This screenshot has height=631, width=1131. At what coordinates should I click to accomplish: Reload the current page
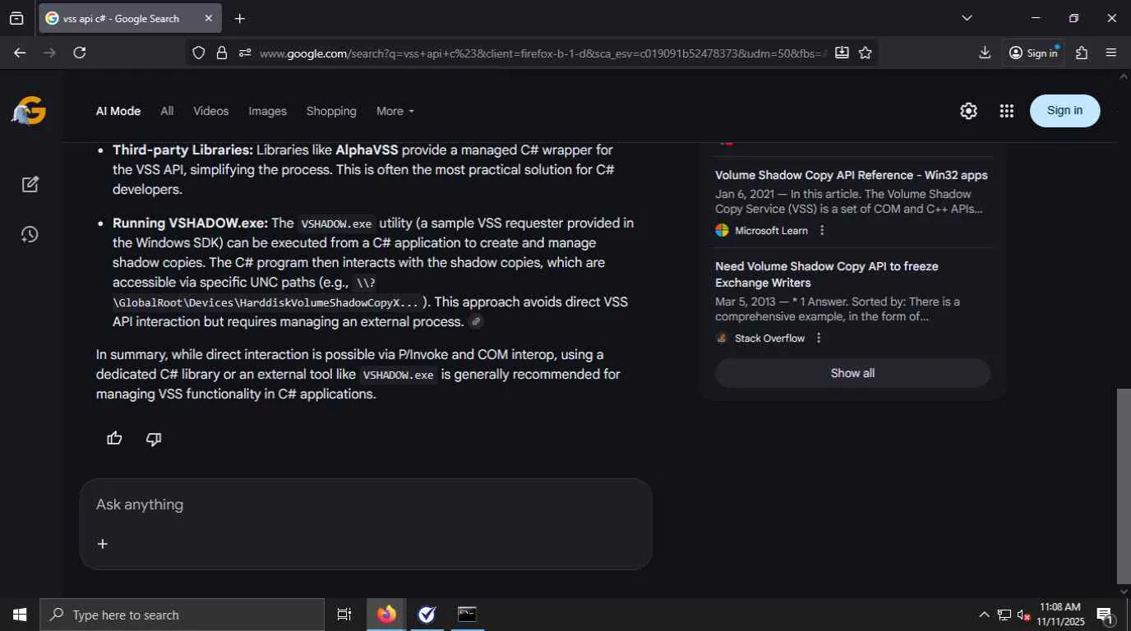pos(80,53)
